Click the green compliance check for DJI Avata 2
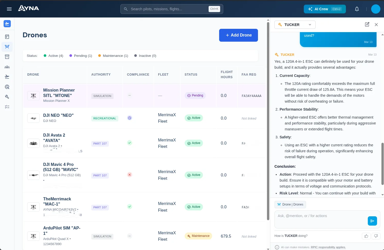The image size is (384, 250). point(130,143)
